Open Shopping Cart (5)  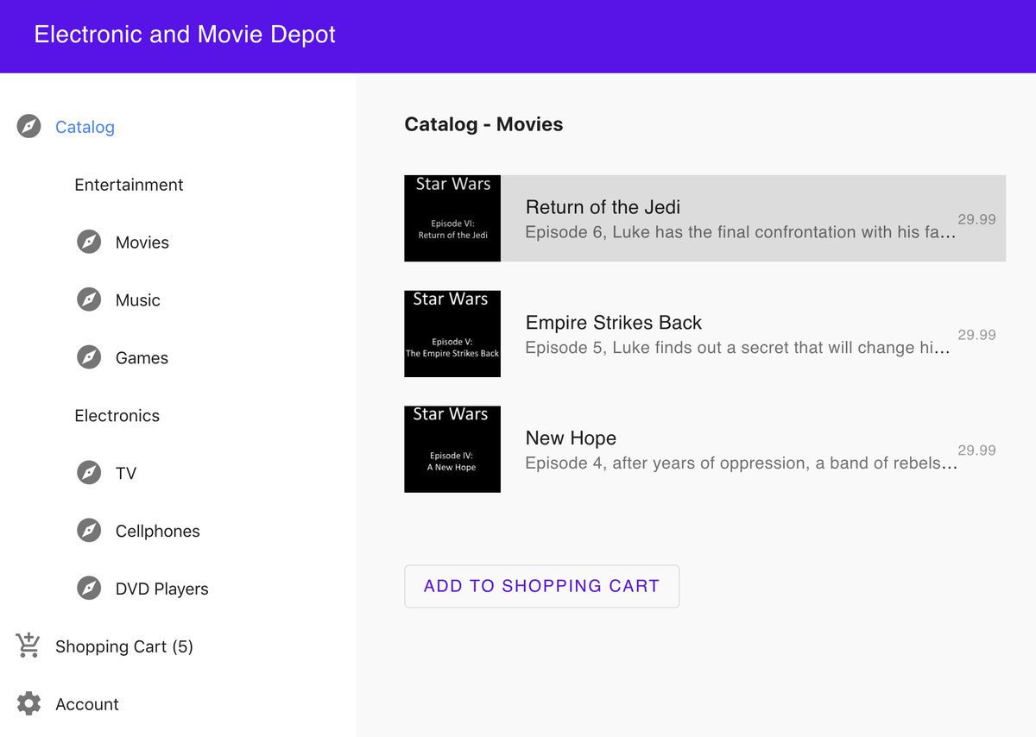tap(124, 646)
